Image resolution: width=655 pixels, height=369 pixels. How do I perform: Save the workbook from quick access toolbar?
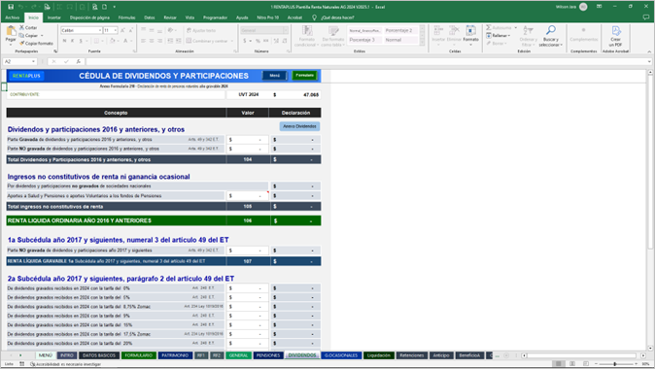pos(11,7)
